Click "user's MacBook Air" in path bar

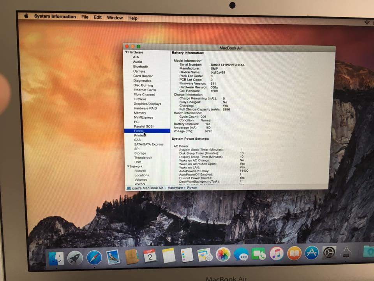tap(148, 188)
